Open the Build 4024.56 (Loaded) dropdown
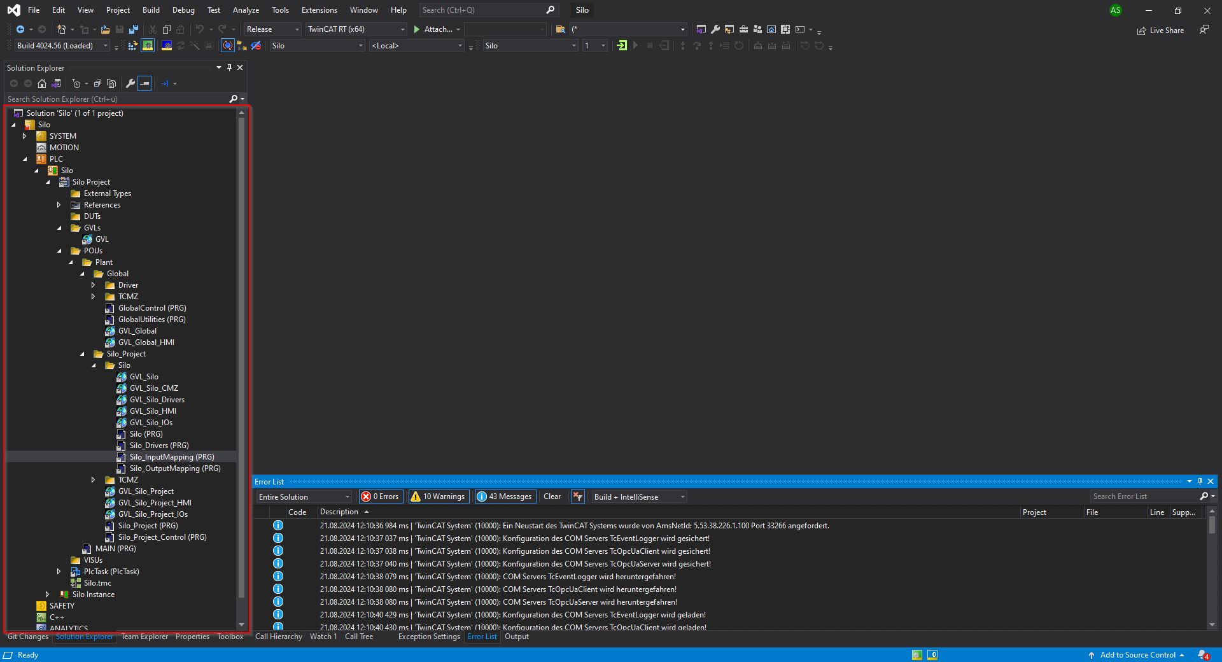This screenshot has height=662, width=1222. click(x=62, y=46)
